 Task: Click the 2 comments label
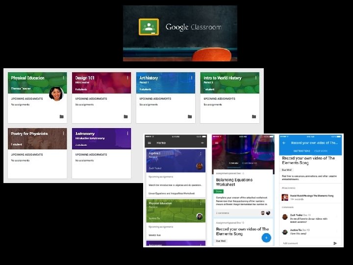(223, 213)
